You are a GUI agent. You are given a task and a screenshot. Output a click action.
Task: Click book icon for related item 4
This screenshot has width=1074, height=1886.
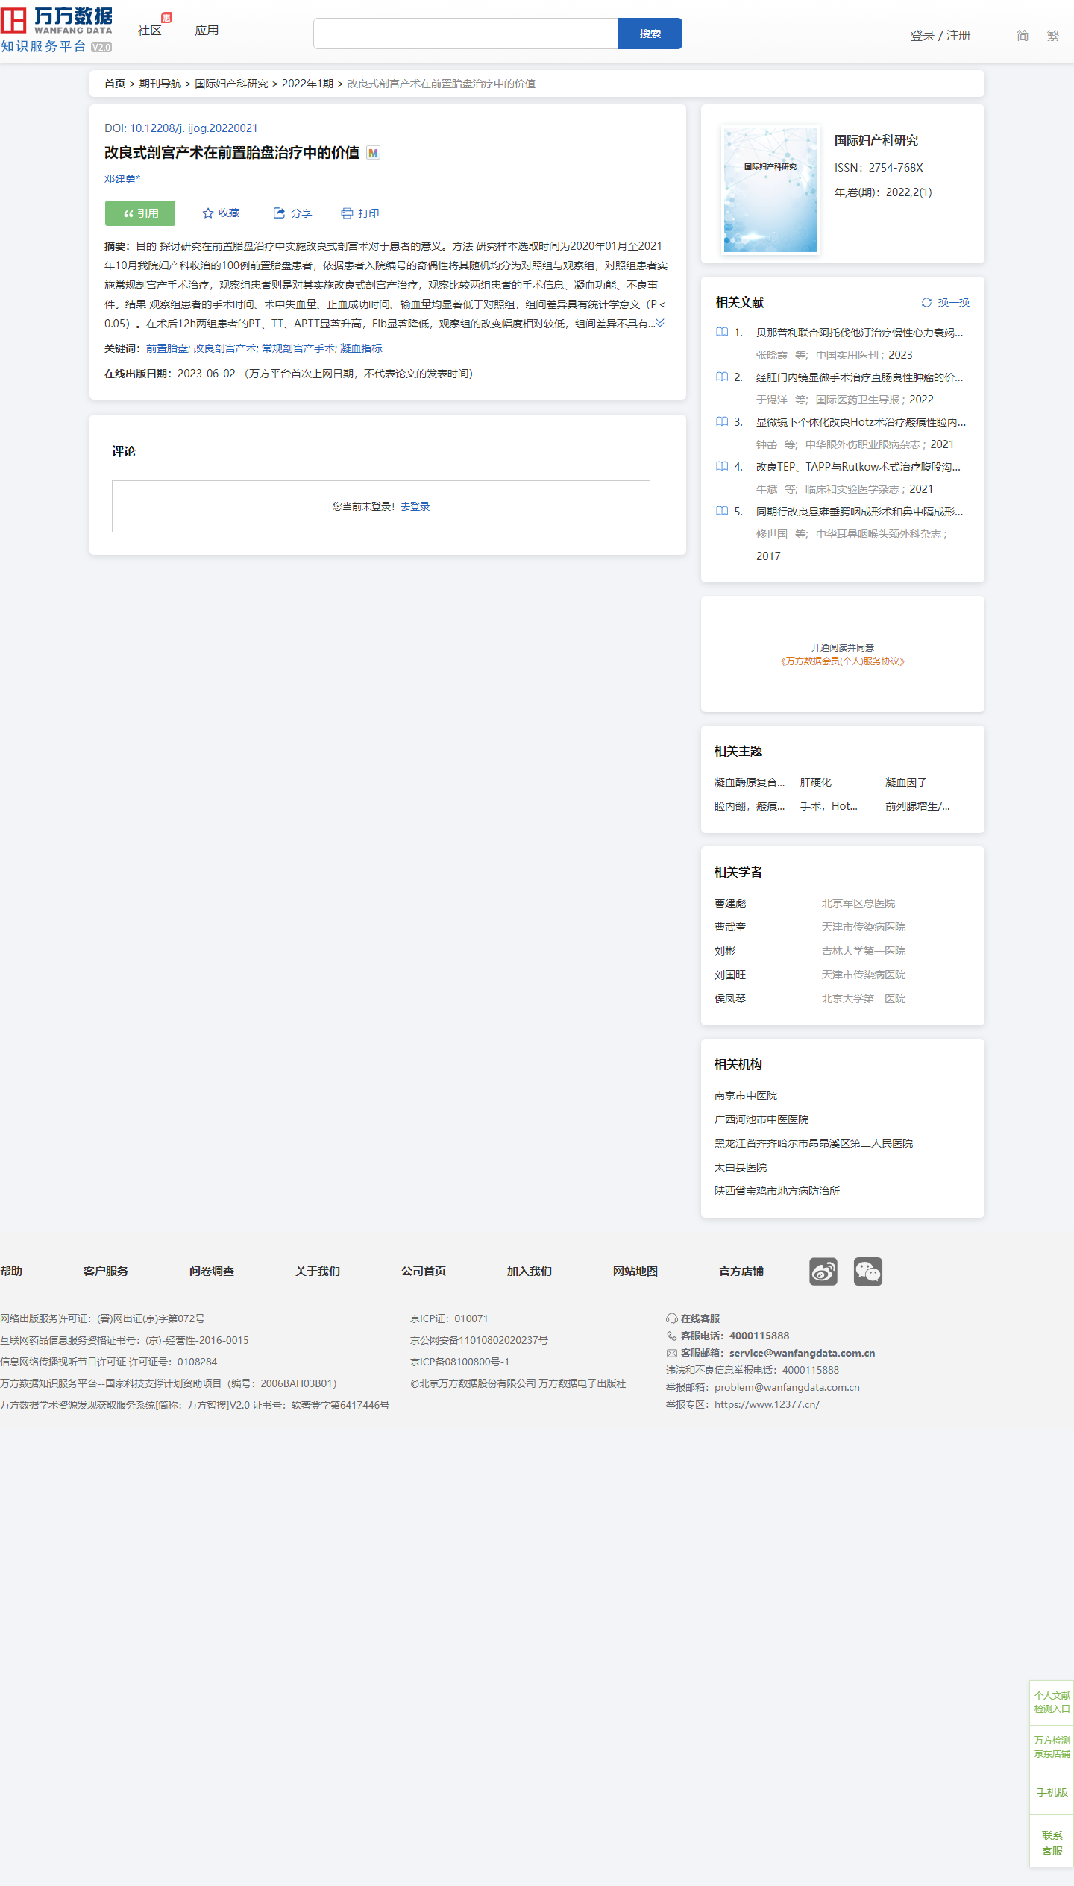tap(722, 467)
